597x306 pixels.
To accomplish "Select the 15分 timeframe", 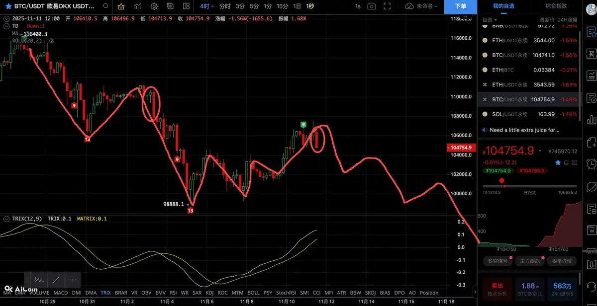I will click(x=282, y=6).
